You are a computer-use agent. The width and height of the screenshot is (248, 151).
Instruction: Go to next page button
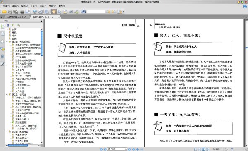pos(129,149)
